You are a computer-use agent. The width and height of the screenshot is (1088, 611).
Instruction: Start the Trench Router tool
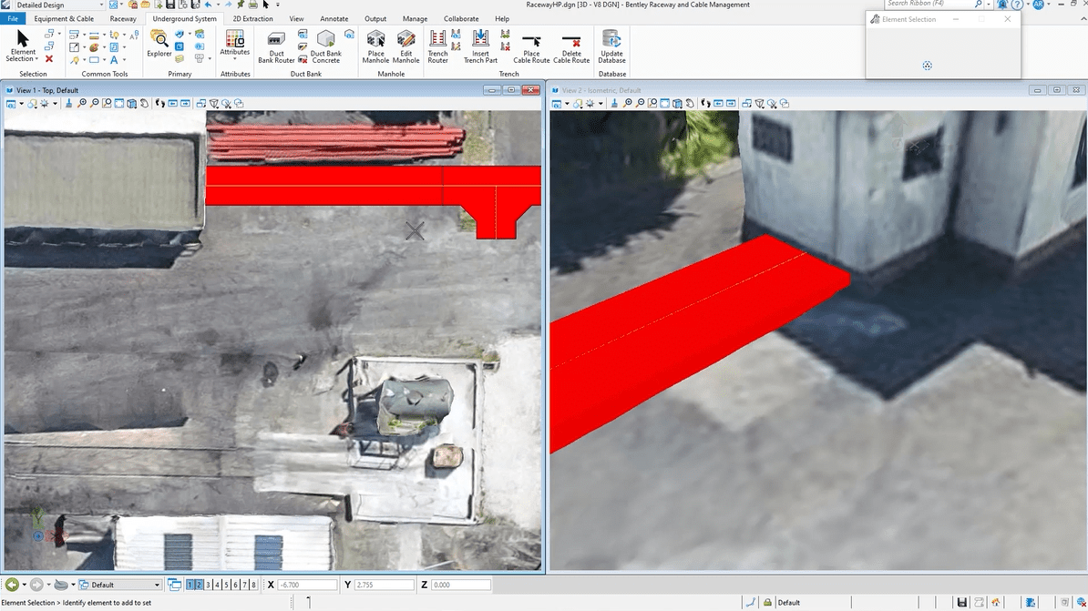click(437, 46)
